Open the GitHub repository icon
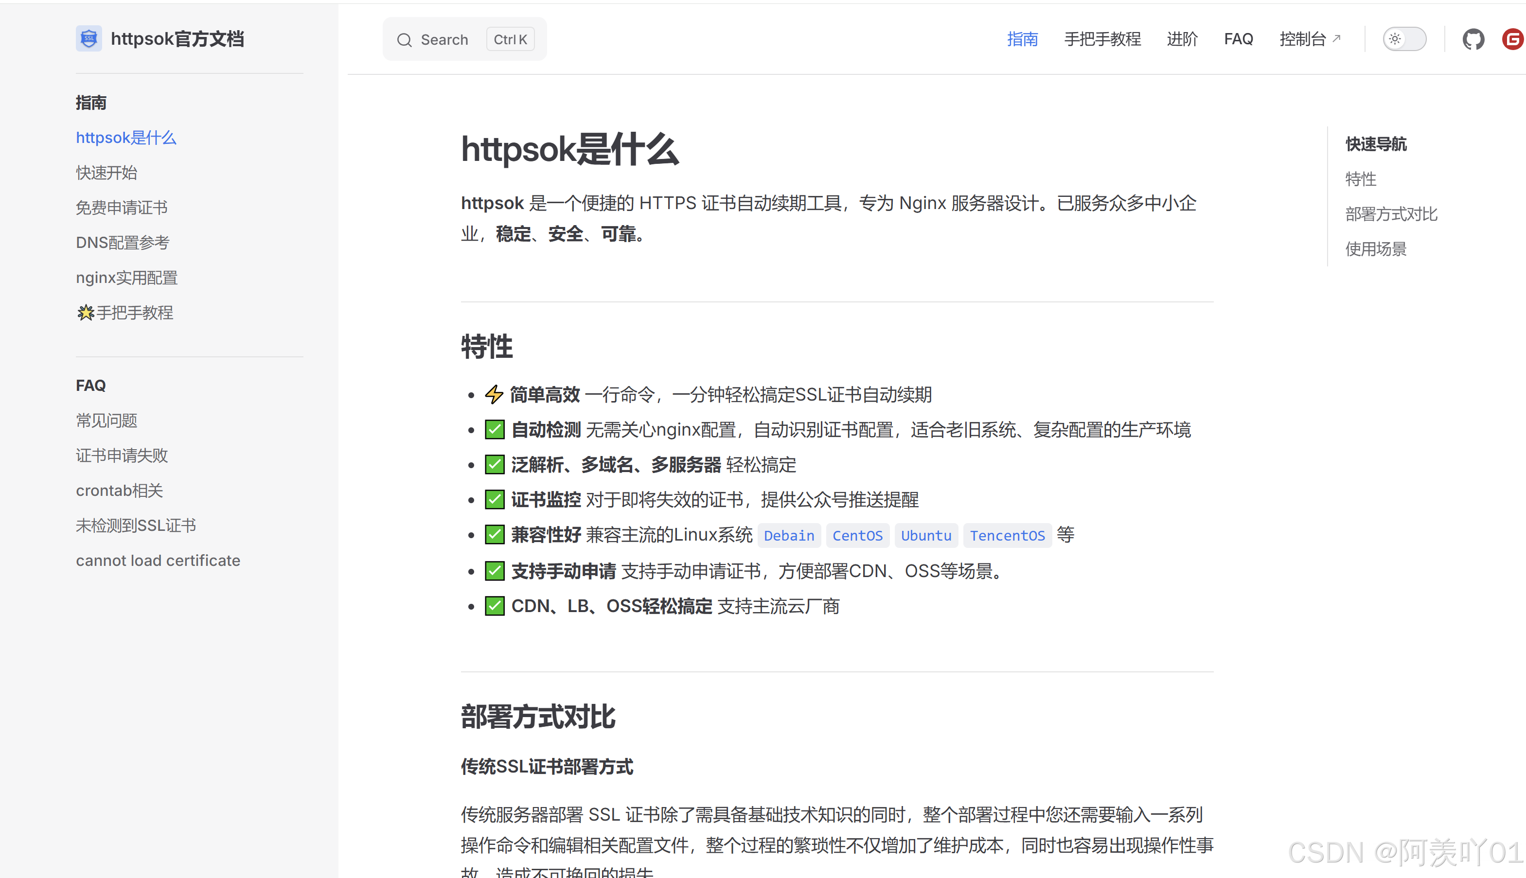The width and height of the screenshot is (1526, 878). (1473, 40)
